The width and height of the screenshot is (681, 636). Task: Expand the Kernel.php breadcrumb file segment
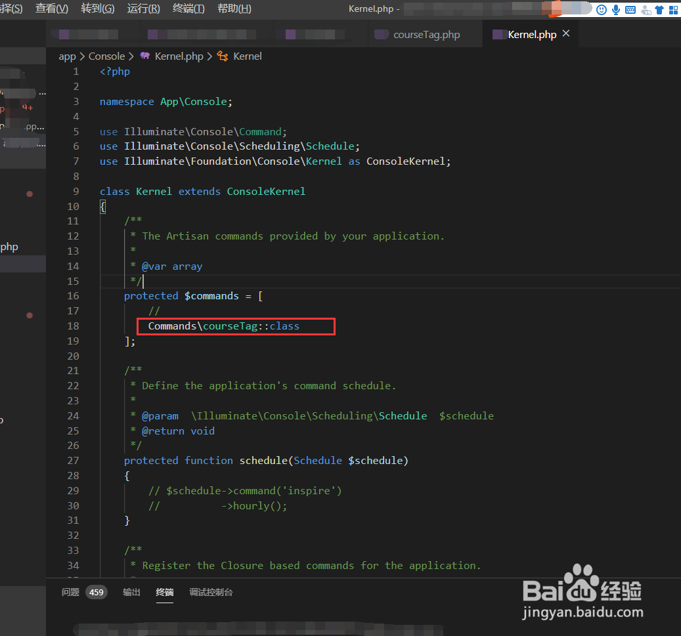click(x=179, y=56)
